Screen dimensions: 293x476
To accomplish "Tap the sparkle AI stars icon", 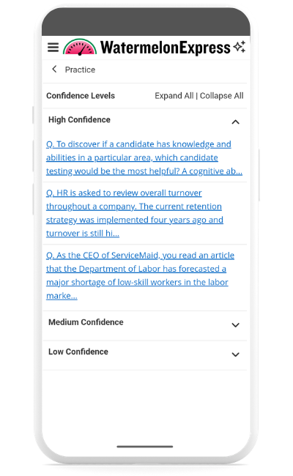I will (240, 47).
